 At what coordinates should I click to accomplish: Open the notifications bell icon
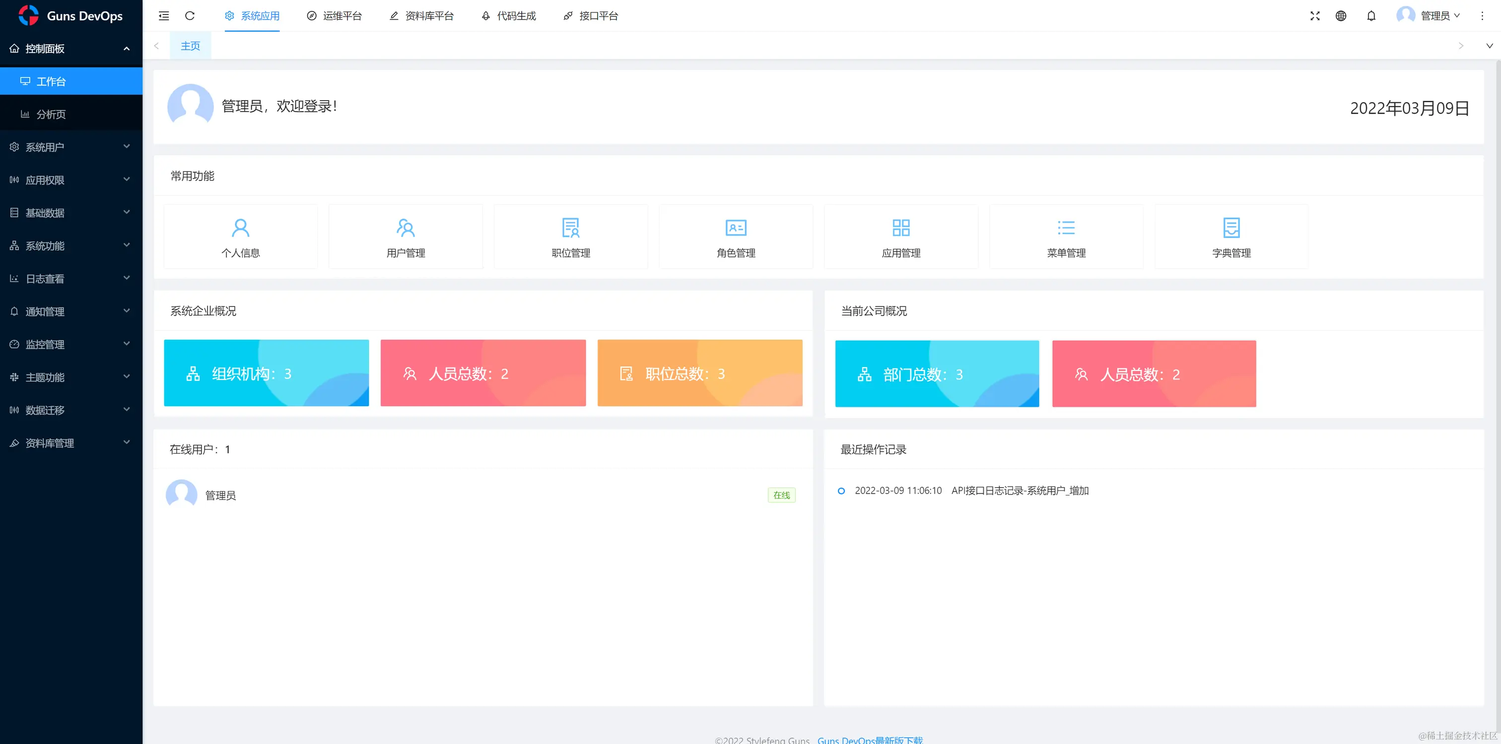click(x=1371, y=16)
